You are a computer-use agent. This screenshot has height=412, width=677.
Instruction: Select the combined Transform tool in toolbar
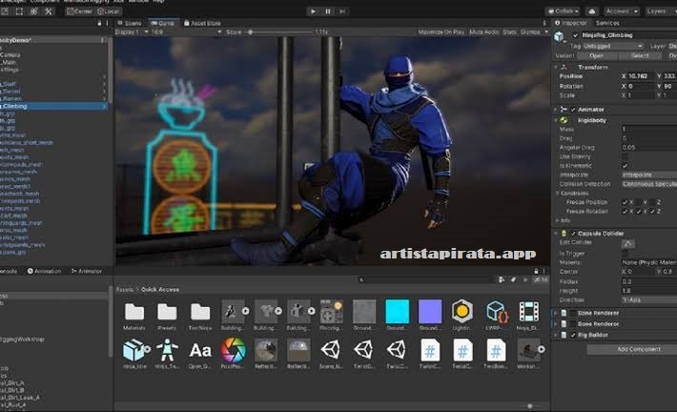click(34, 11)
